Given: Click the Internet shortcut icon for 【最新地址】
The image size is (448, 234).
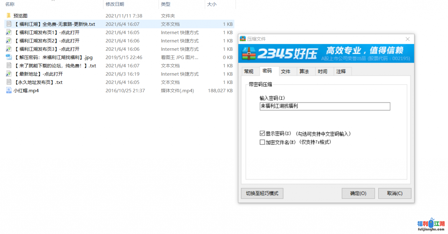Looking at the screenshot, I should (x=8, y=74).
